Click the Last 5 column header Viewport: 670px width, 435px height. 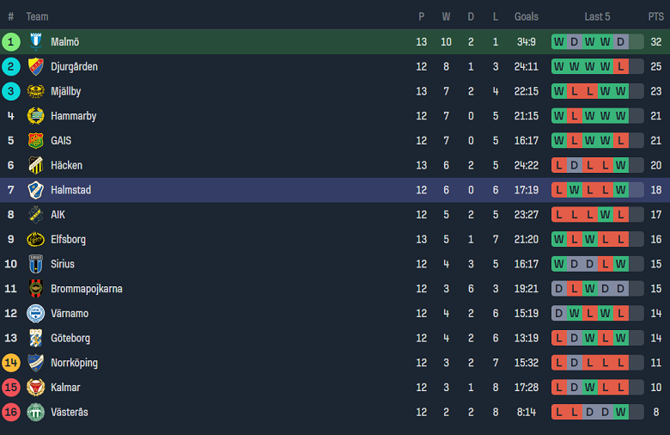pyautogui.click(x=597, y=16)
